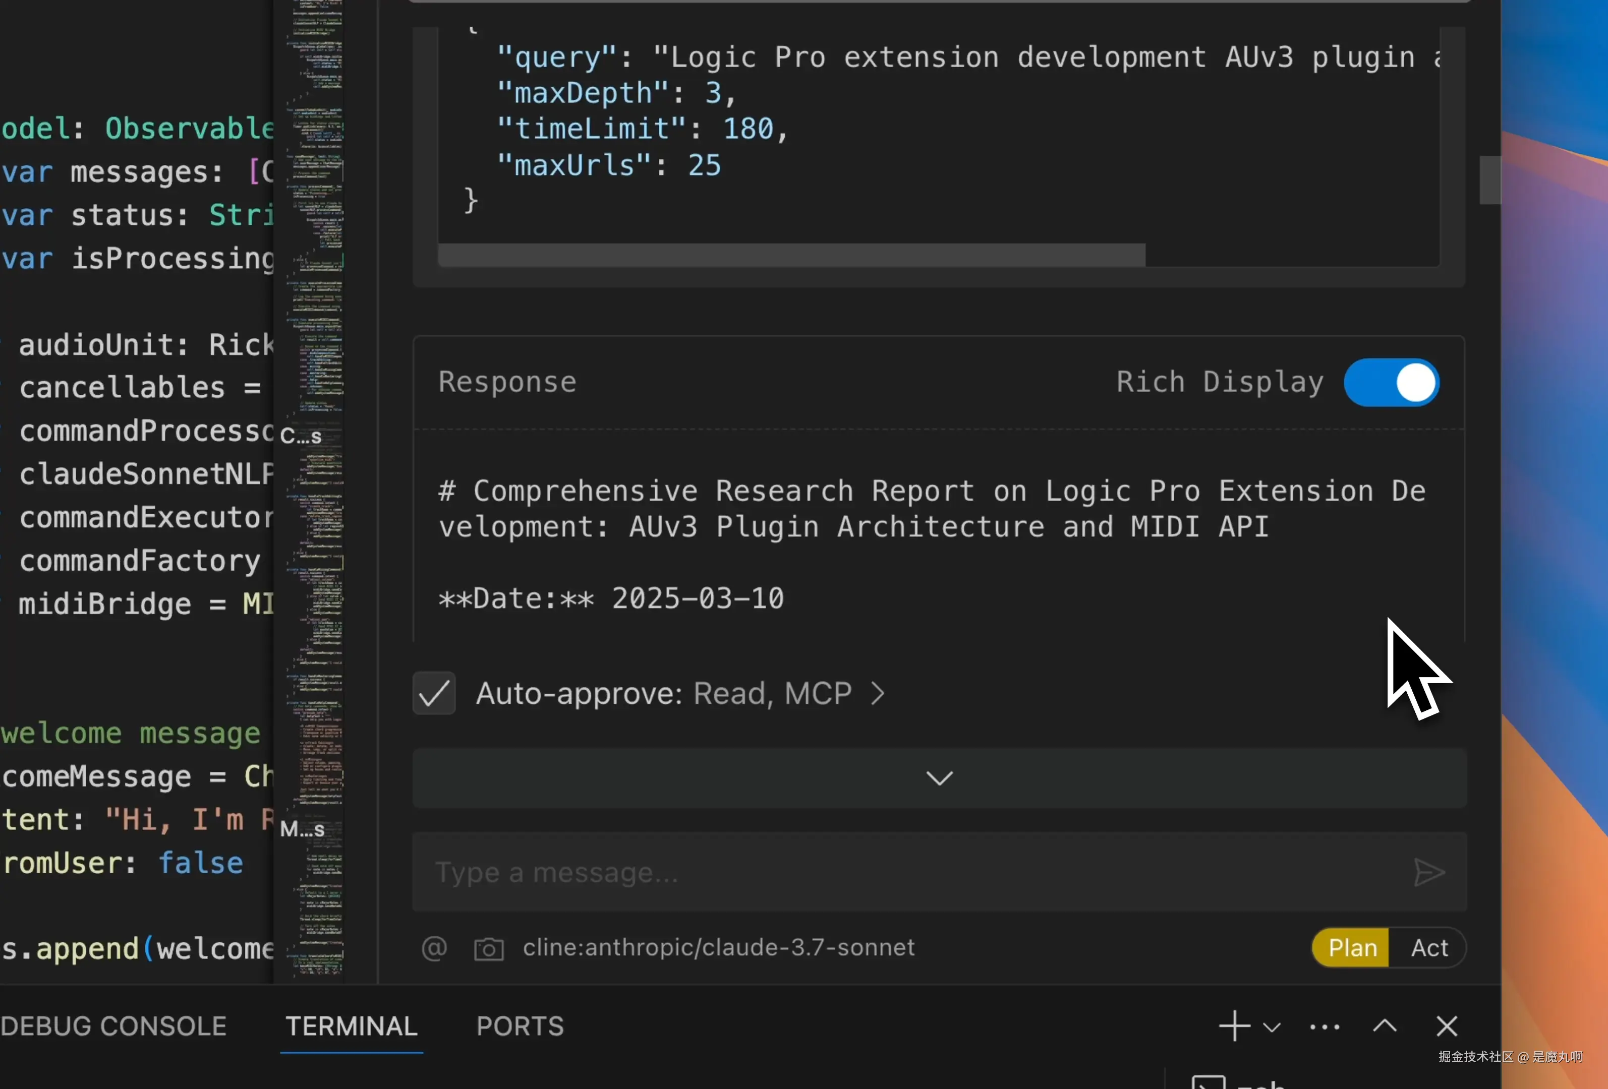Uncheck the Auto-approve checkbox
The image size is (1608, 1089).
(434, 693)
